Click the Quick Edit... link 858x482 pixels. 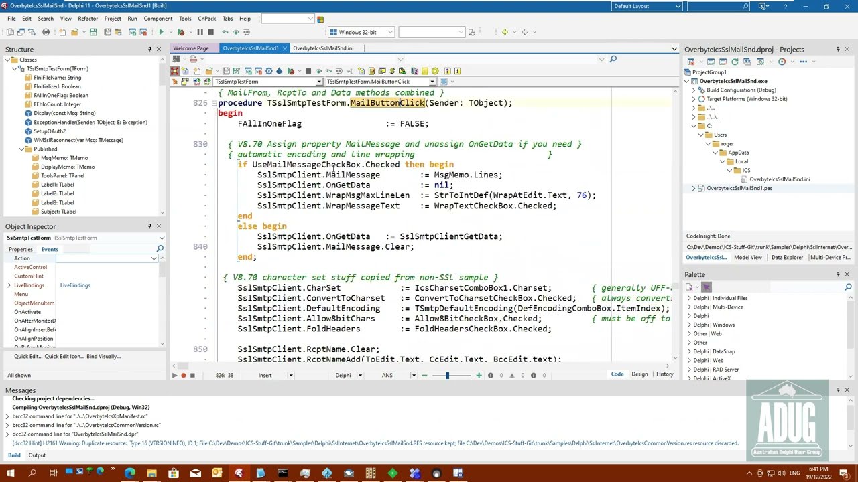point(27,357)
